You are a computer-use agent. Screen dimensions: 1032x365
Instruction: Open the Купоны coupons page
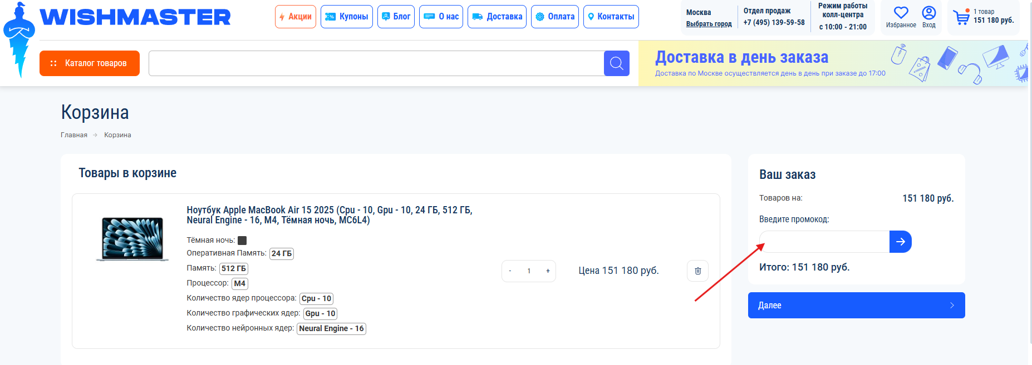point(347,17)
